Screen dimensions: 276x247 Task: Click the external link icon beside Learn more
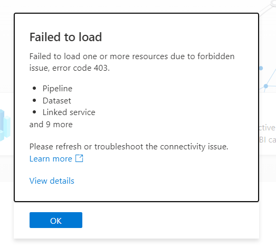coord(79,158)
